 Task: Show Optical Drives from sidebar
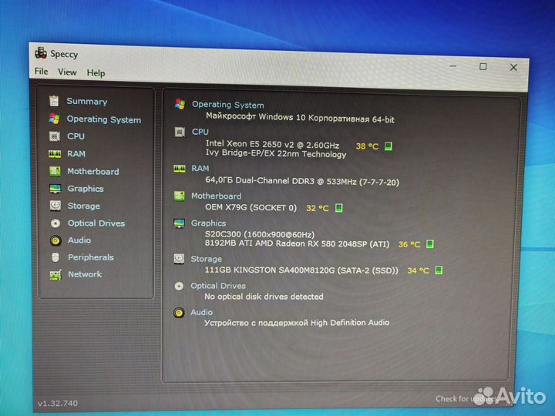point(96,223)
